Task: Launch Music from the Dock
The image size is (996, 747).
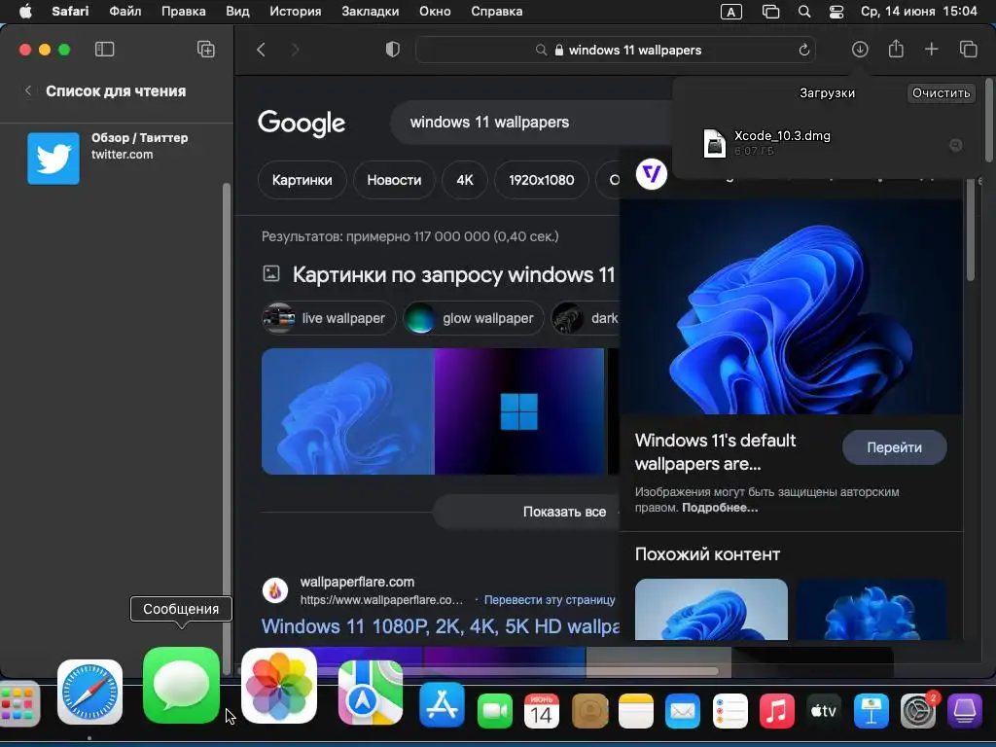Action: [777, 711]
